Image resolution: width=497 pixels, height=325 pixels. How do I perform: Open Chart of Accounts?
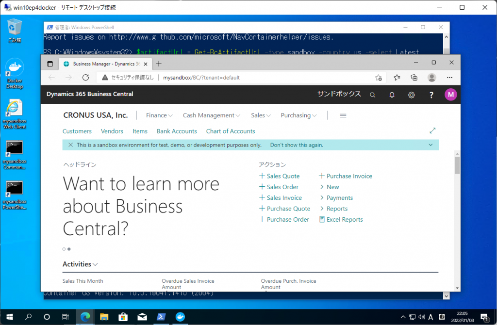[231, 131]
